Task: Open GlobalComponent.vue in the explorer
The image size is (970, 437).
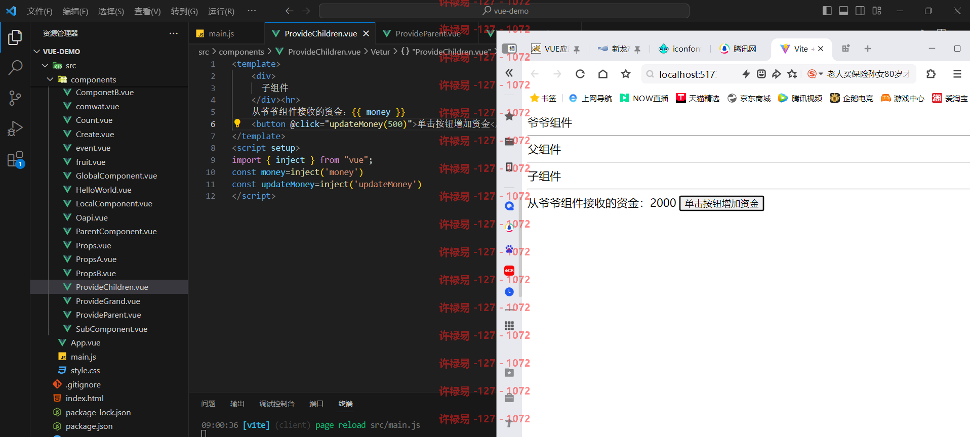Action: pyautogui.click(x=116, y=176)
